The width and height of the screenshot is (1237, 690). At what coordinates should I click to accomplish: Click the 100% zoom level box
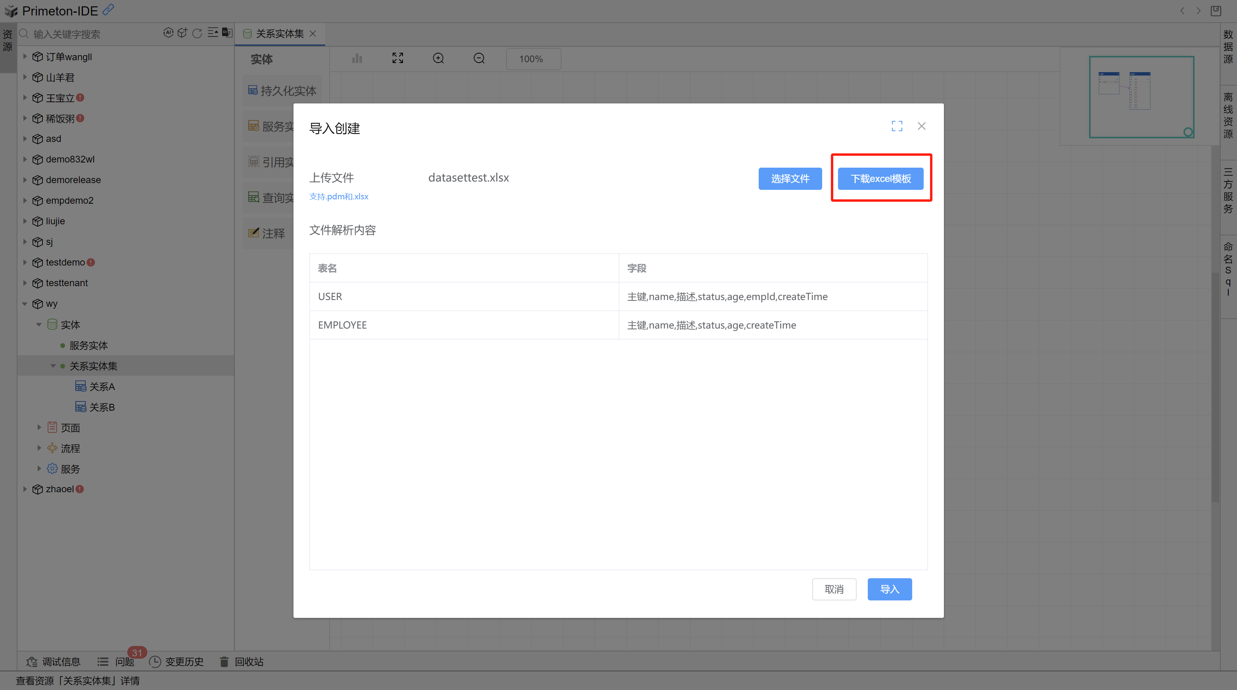(x=533, y=59)
